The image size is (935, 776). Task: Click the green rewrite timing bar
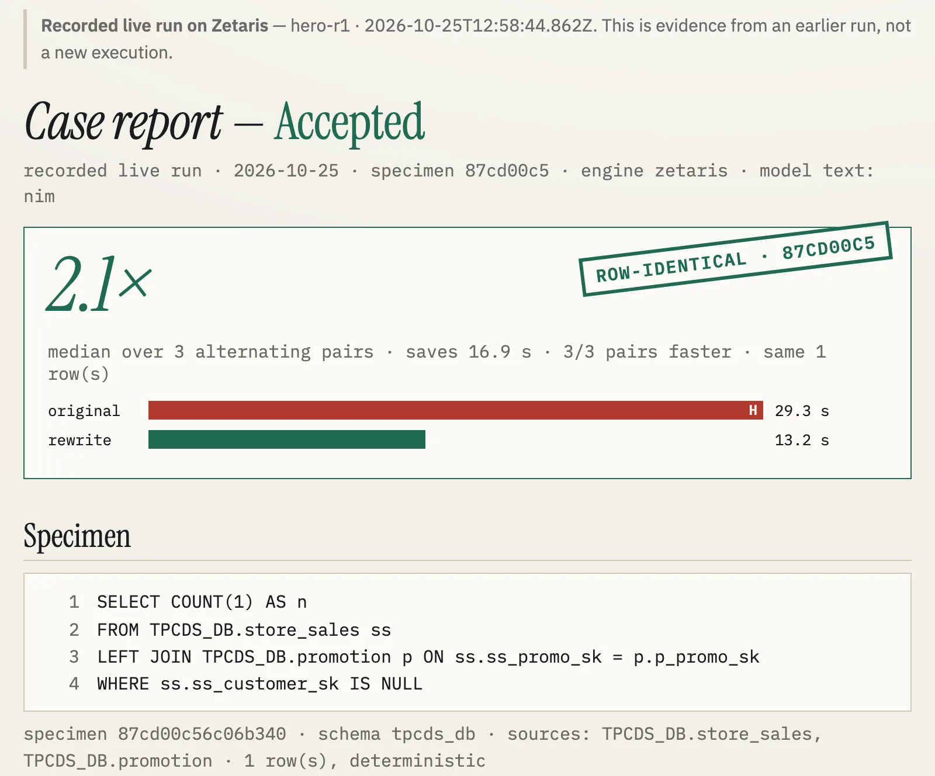pos(287,439)
